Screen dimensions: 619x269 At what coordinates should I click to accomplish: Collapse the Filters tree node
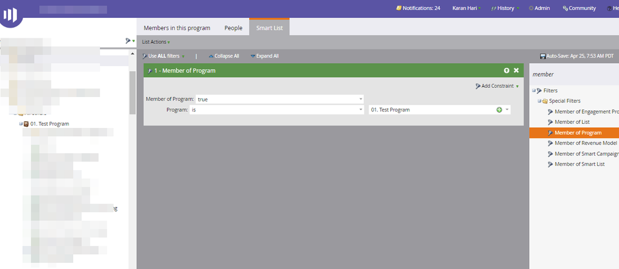coord(533,90)
